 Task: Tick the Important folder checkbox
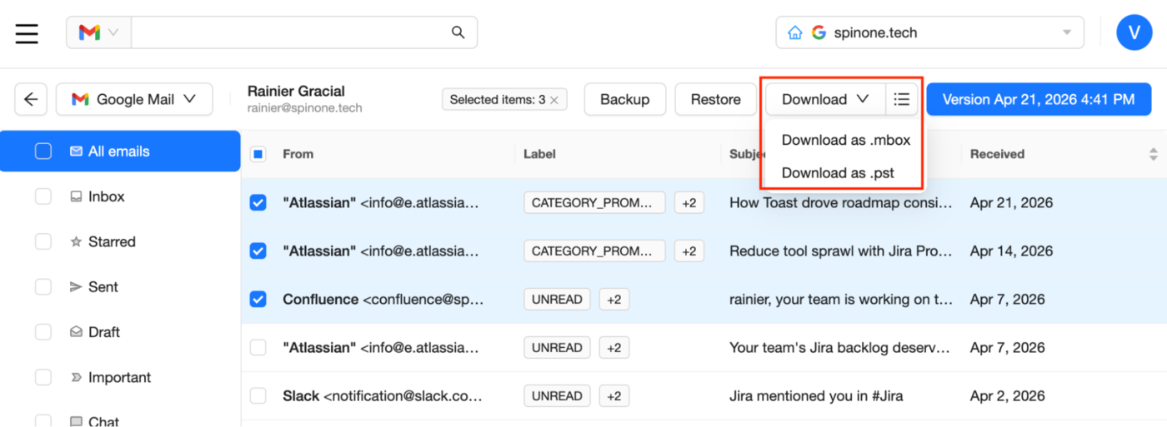[43, 378]
